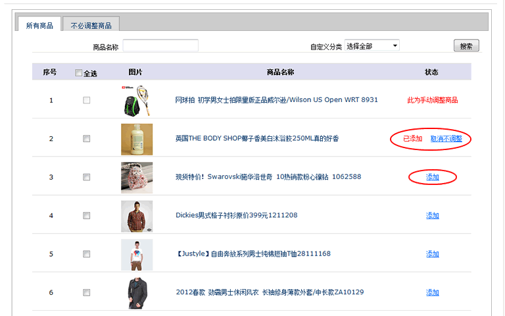
Task: Toggle the 全选 select-all checkbox
Action: pyautogui.click(x=78, y=73)
